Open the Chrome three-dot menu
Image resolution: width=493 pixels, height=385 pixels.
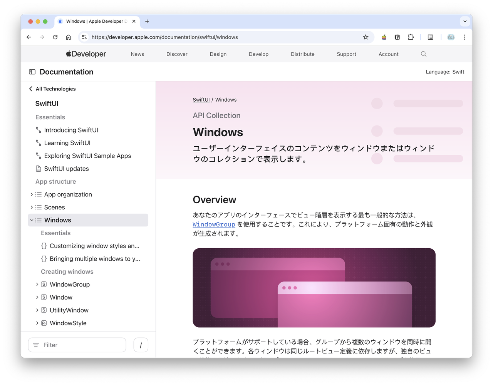(464, 37)
